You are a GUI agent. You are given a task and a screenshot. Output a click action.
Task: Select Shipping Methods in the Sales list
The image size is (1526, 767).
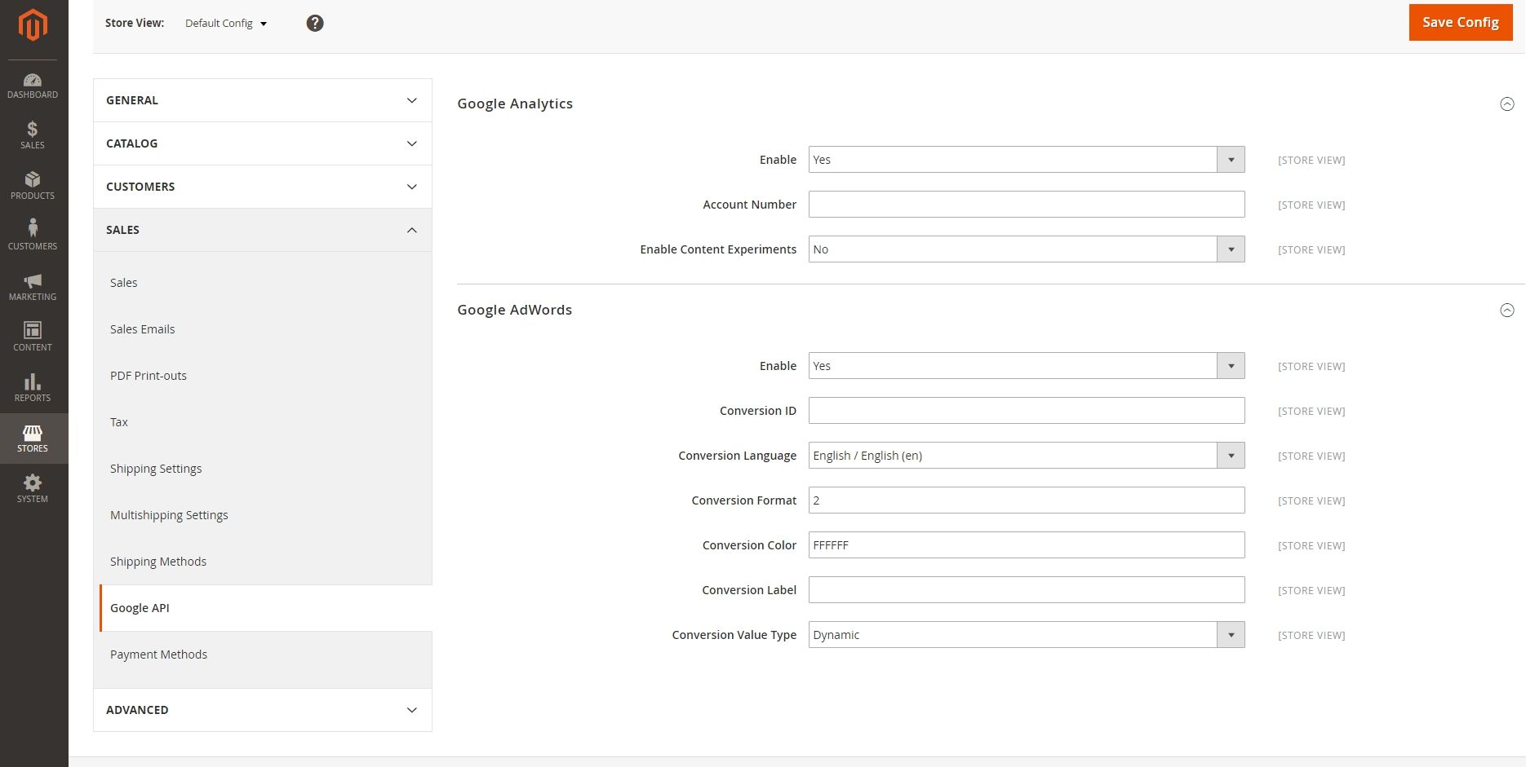158,562
